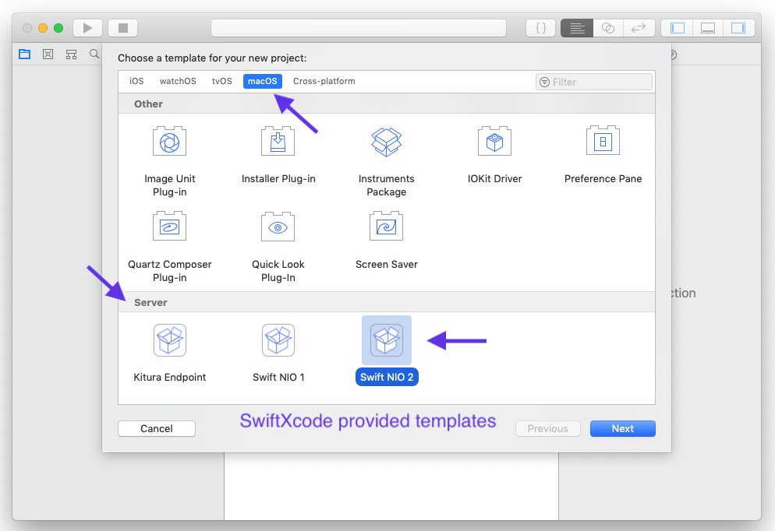Choose the Preference Pane template

coord(603,156)
